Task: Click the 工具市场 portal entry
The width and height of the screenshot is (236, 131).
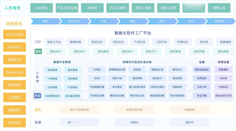Action: (x=161, y=42)
